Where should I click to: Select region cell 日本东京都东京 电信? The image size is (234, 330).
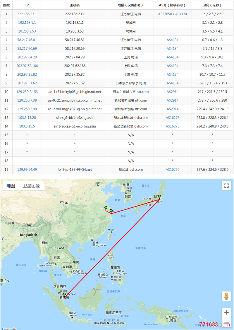tap(131, 83)
